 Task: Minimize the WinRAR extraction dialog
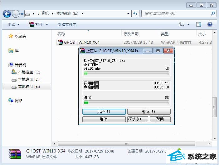tap(148, 51)
